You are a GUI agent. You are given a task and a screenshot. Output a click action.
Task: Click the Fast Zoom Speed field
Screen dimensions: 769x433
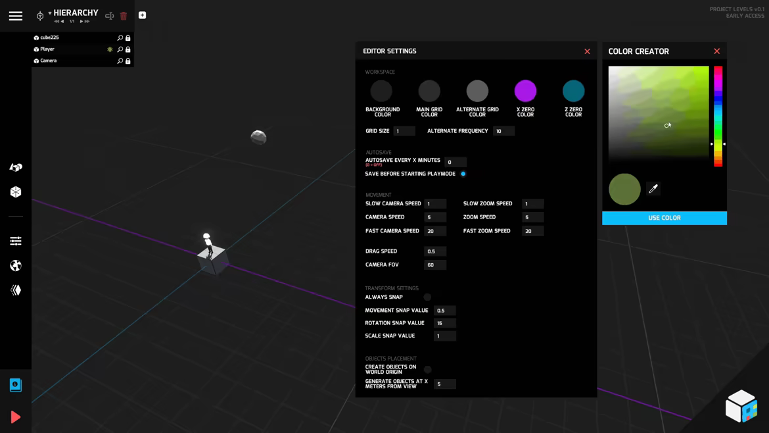coord(532,231)
